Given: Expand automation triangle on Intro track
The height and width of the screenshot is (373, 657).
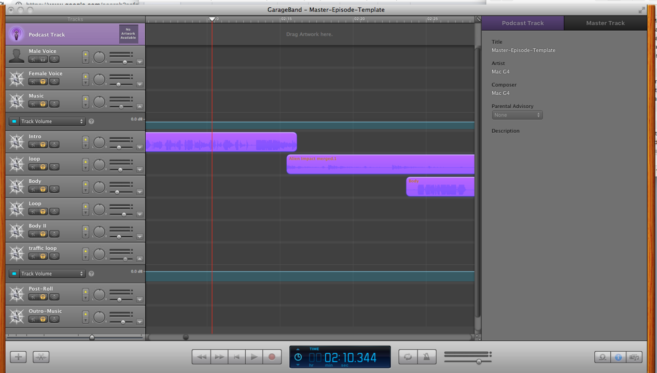Looking at the screenshot, I should 139,147.
